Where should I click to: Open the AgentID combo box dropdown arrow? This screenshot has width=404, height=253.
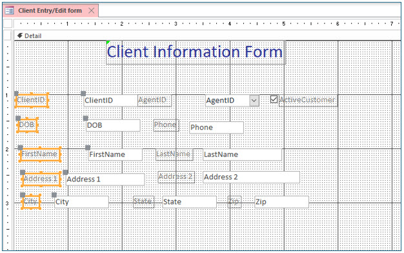pyautogui.click(x=254, y=101)
